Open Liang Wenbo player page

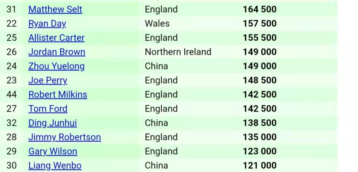coord(55,166)
